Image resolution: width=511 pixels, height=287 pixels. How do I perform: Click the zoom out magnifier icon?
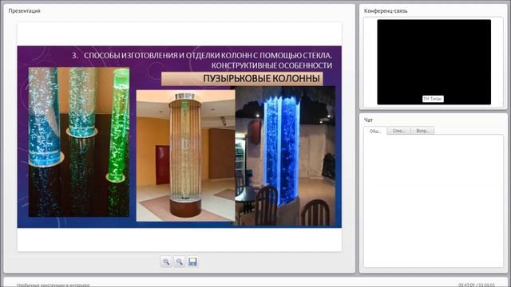pyautogui.click(x=179, y=261)
